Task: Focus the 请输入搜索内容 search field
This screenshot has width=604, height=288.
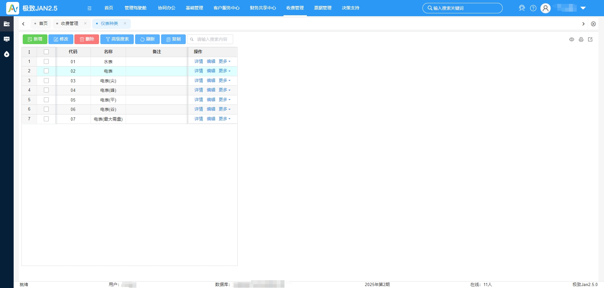Action: (x=210, y=39)
